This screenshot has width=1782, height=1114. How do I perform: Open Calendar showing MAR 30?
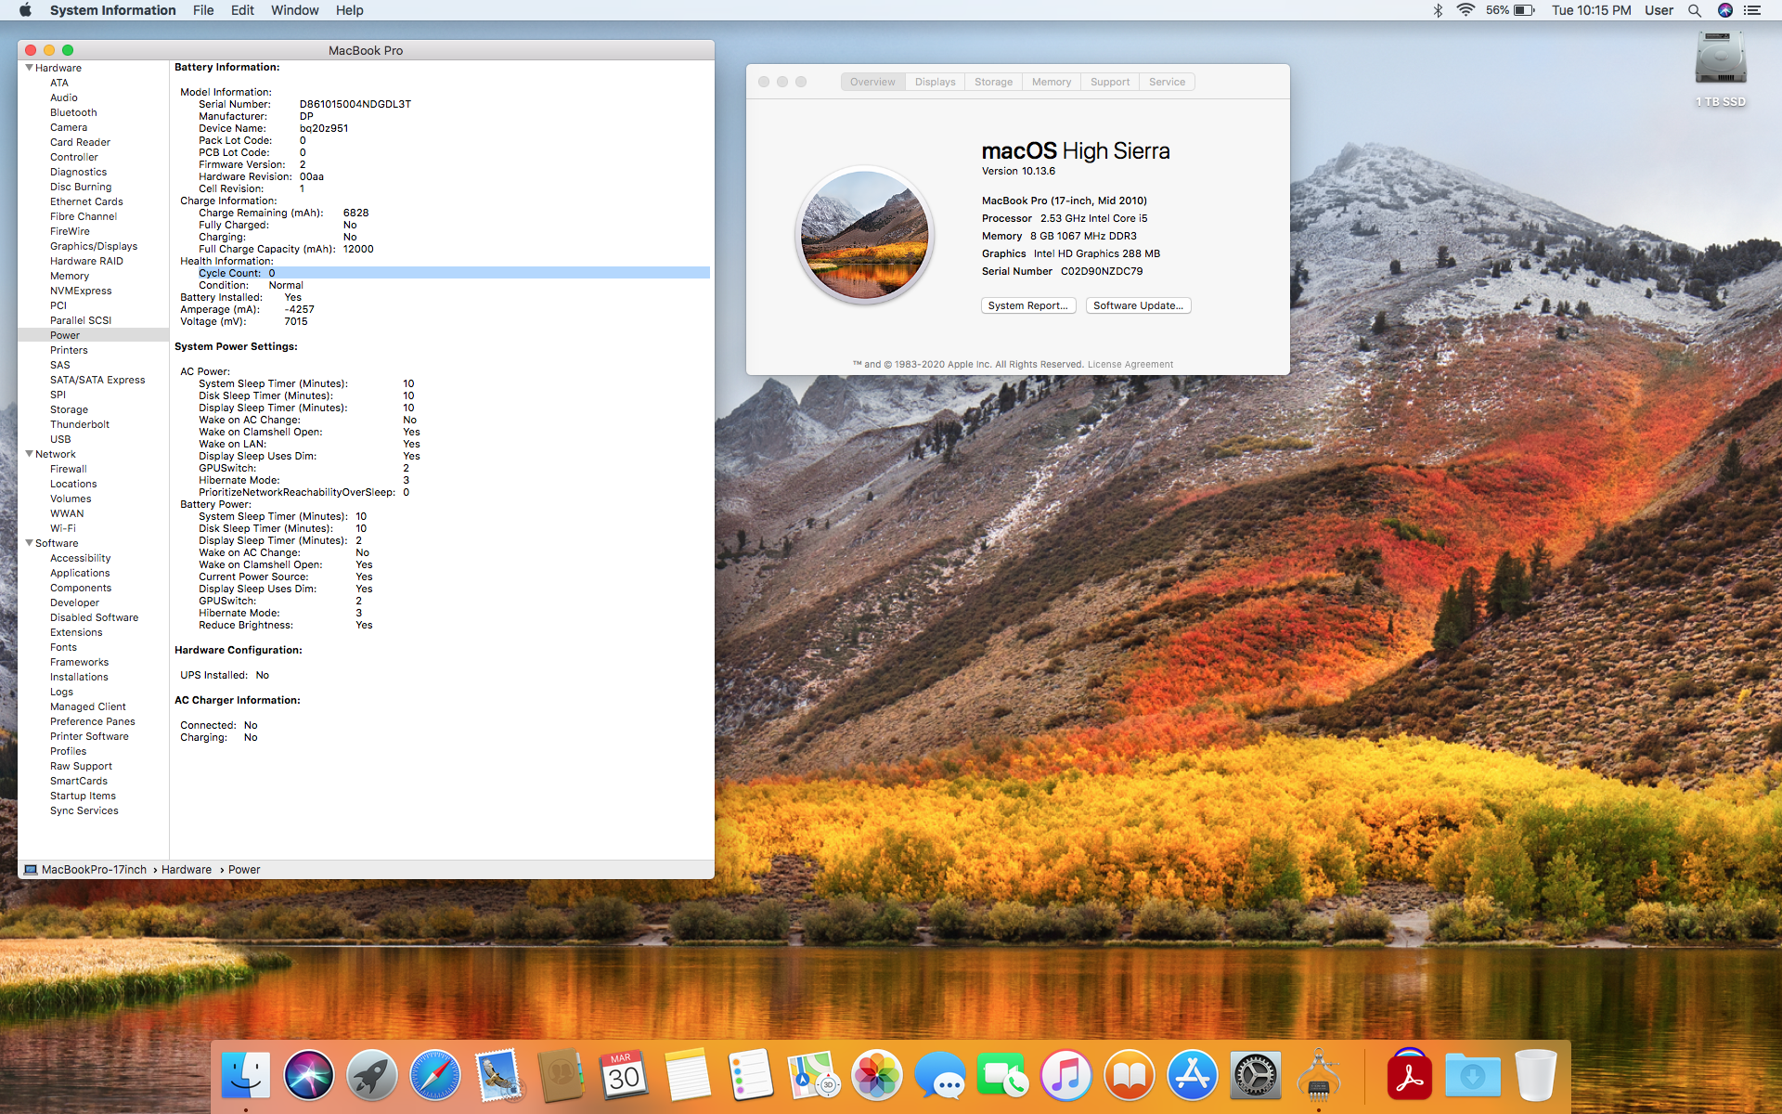pos(625,1076)
